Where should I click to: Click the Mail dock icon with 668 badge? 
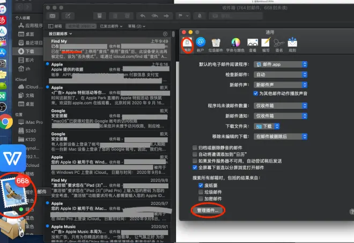click(14, 192)
